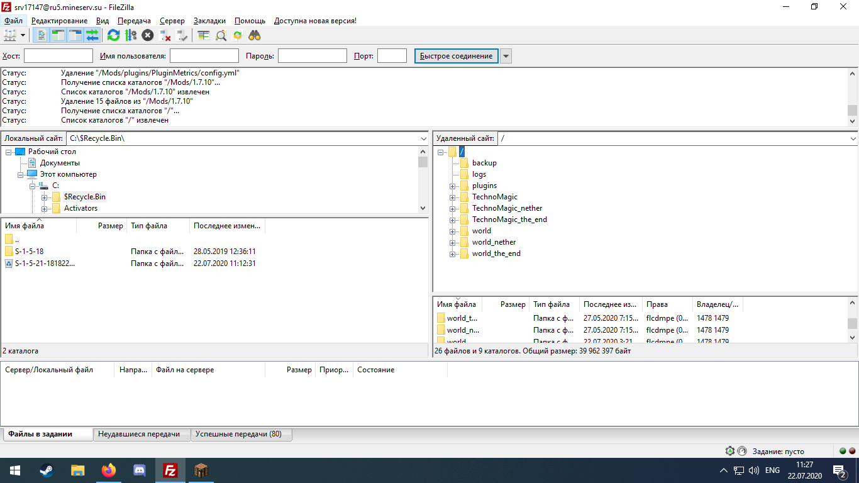Viewport: 859px width, 483px height.
Task: Open the Редактирование menu
Action: tap(60, 21)
